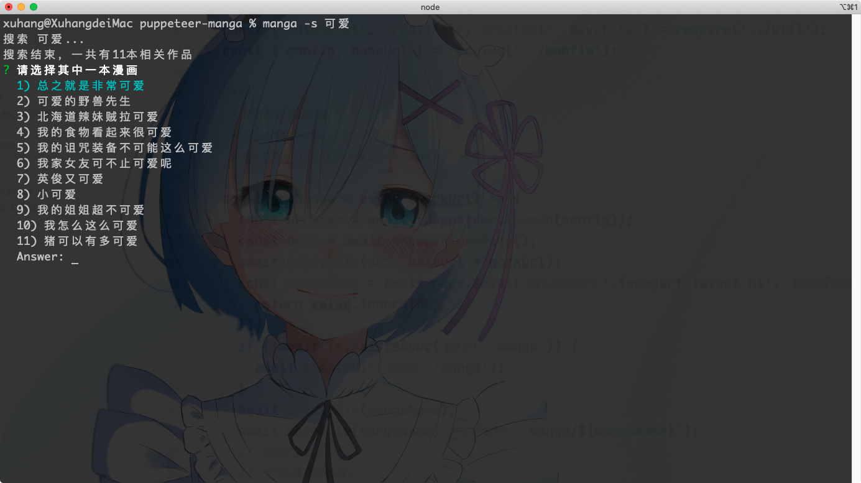Minimize the terminal window with yellow button
Screen dimensions: 861x483
pyautogui.click(x=21, y=7)
